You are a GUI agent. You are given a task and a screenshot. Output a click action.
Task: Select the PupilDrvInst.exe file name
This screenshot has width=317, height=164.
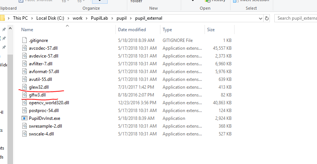[45, 118]
